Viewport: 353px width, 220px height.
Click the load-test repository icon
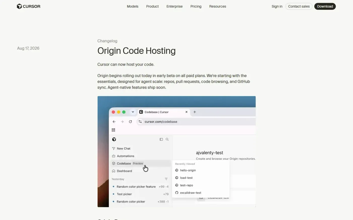177,178
